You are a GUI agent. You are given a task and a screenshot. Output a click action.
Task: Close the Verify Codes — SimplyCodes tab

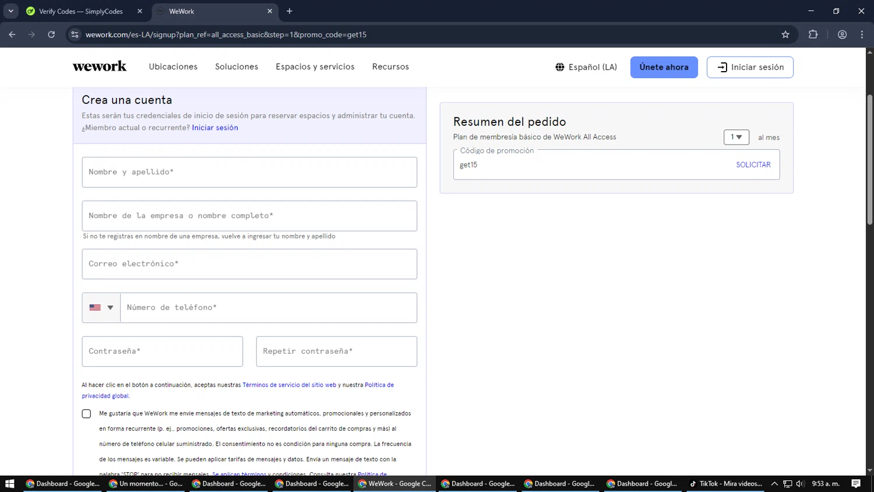click(x=140, y=11)
